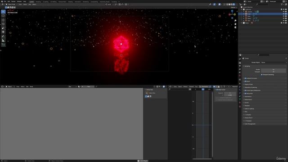Disable render for Cube via its camera icon

(286, 14)
